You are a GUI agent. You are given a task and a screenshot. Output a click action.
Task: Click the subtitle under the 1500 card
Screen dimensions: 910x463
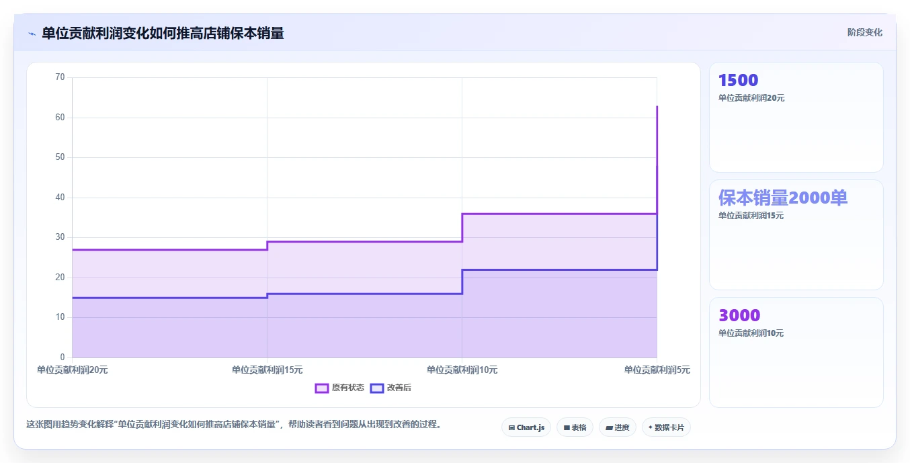point(751,98)
